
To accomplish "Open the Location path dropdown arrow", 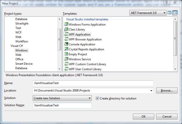I will pyautogui.click(x=151, y=91).
